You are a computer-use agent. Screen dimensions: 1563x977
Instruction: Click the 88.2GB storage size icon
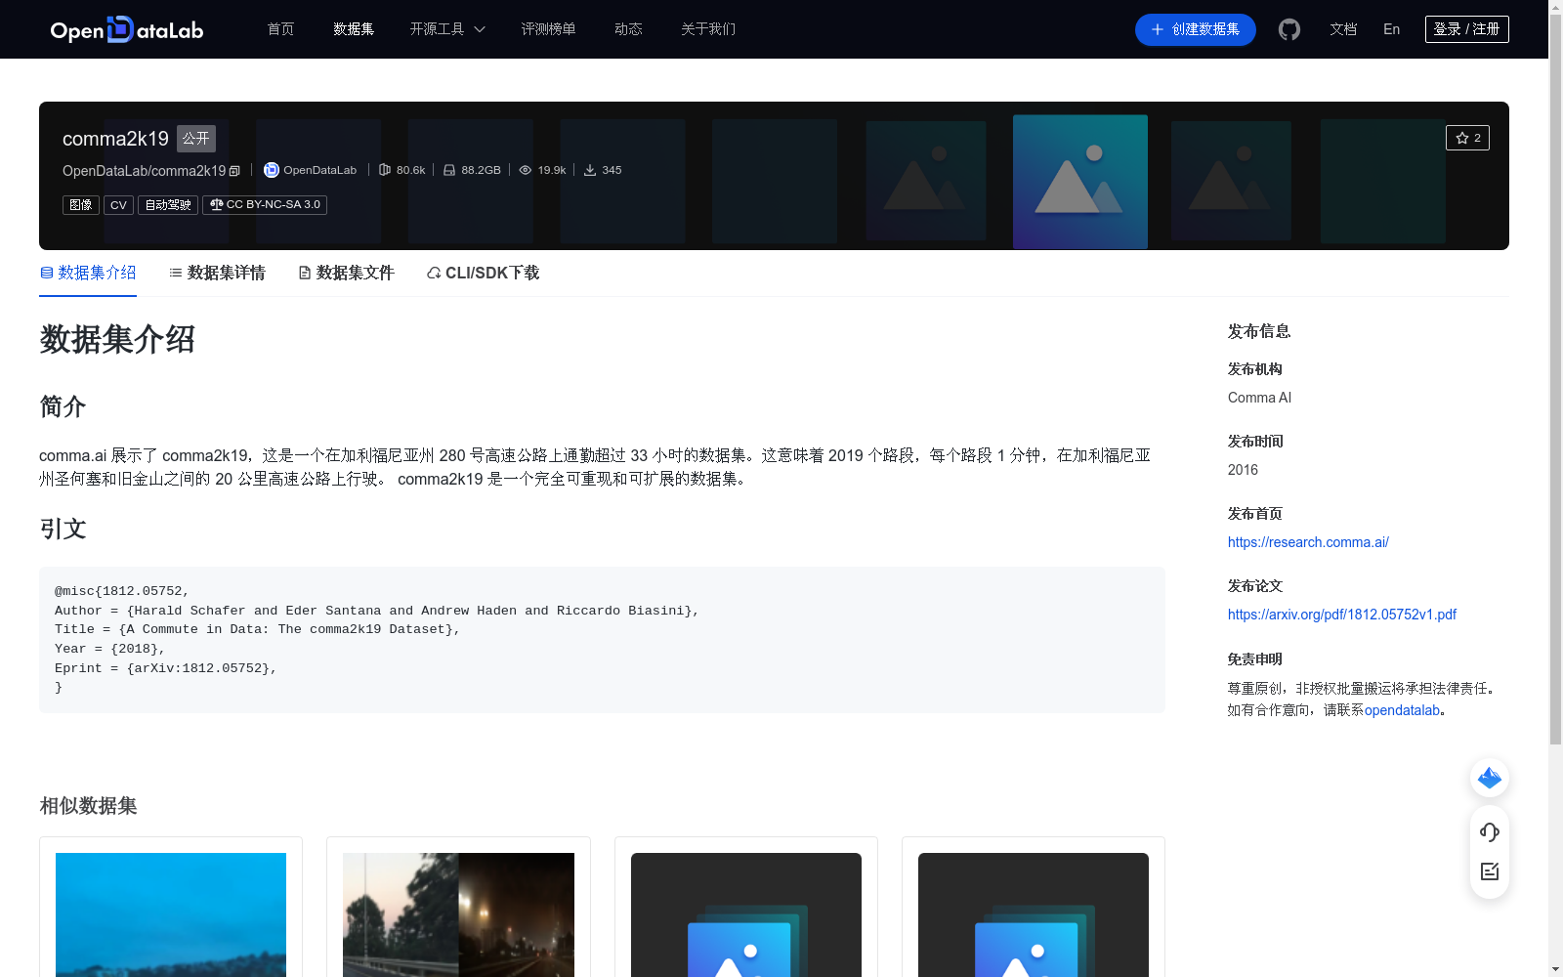click(449, 170)
